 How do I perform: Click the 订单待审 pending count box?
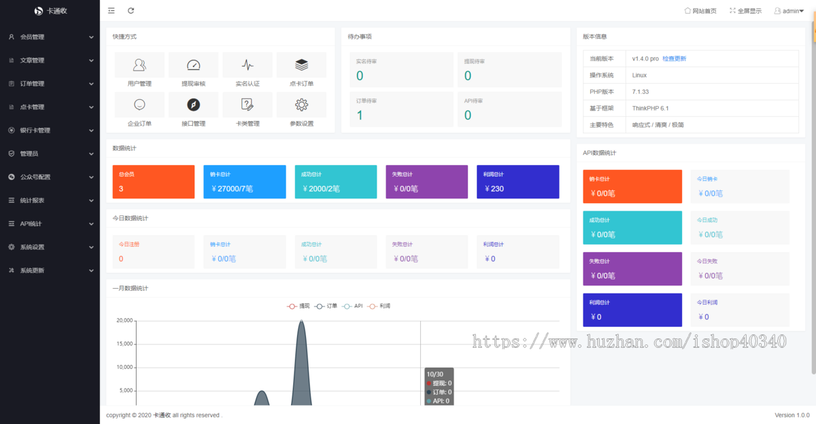click(x=401, y=109)
